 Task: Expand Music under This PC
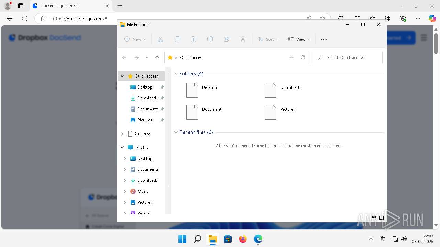click(x=125, y=191)
